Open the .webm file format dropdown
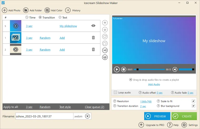 (x=87, y=116)
